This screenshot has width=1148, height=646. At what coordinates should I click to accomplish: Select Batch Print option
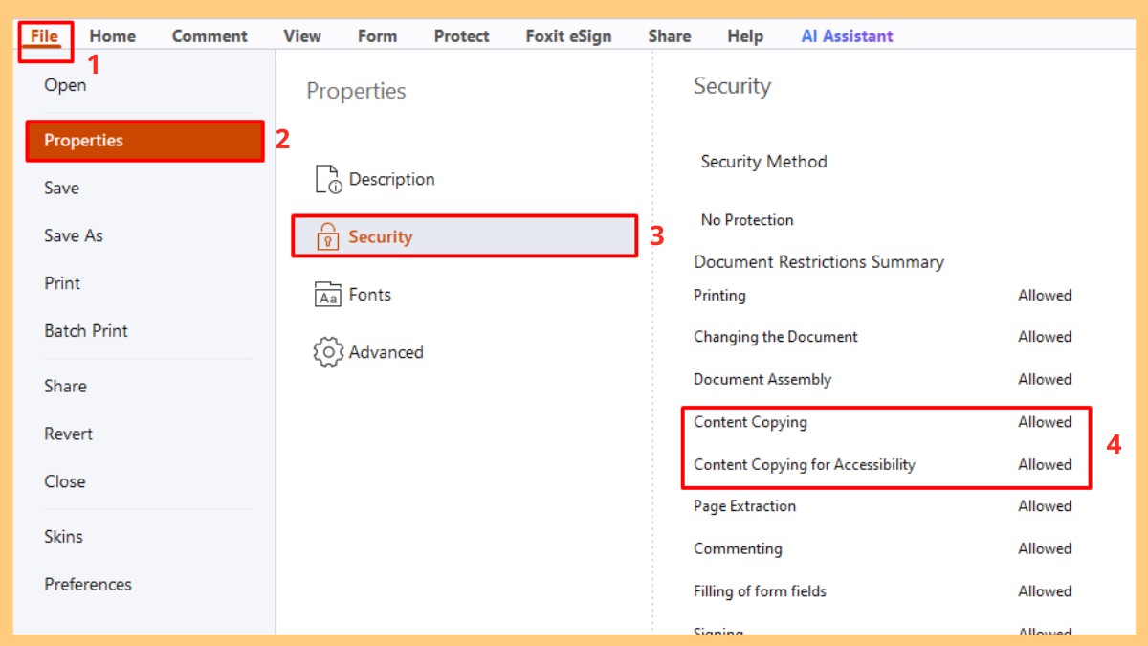click(86, 331)
